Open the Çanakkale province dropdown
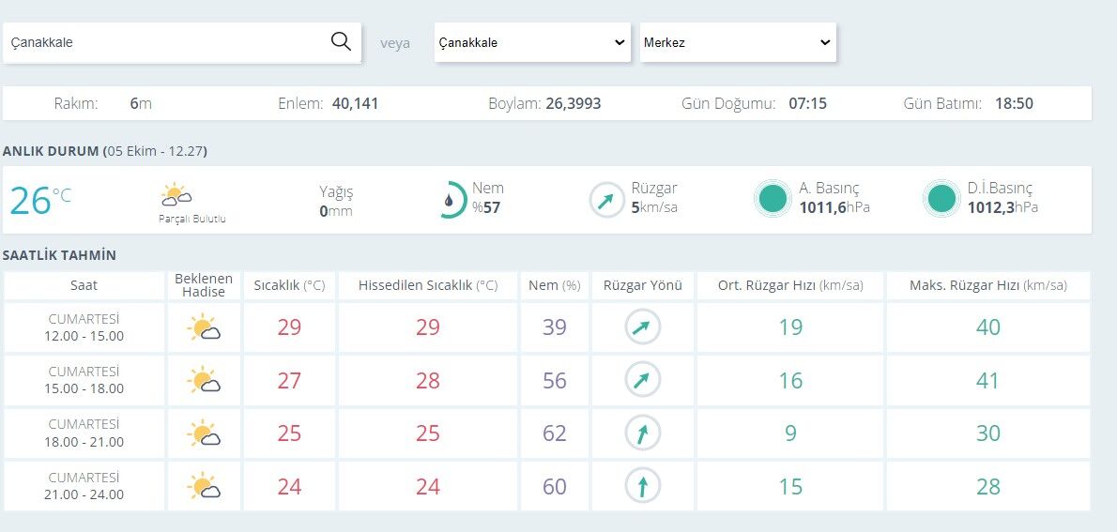The width and height of the screenshot is (1117, 532). click(x=532, y=42)
